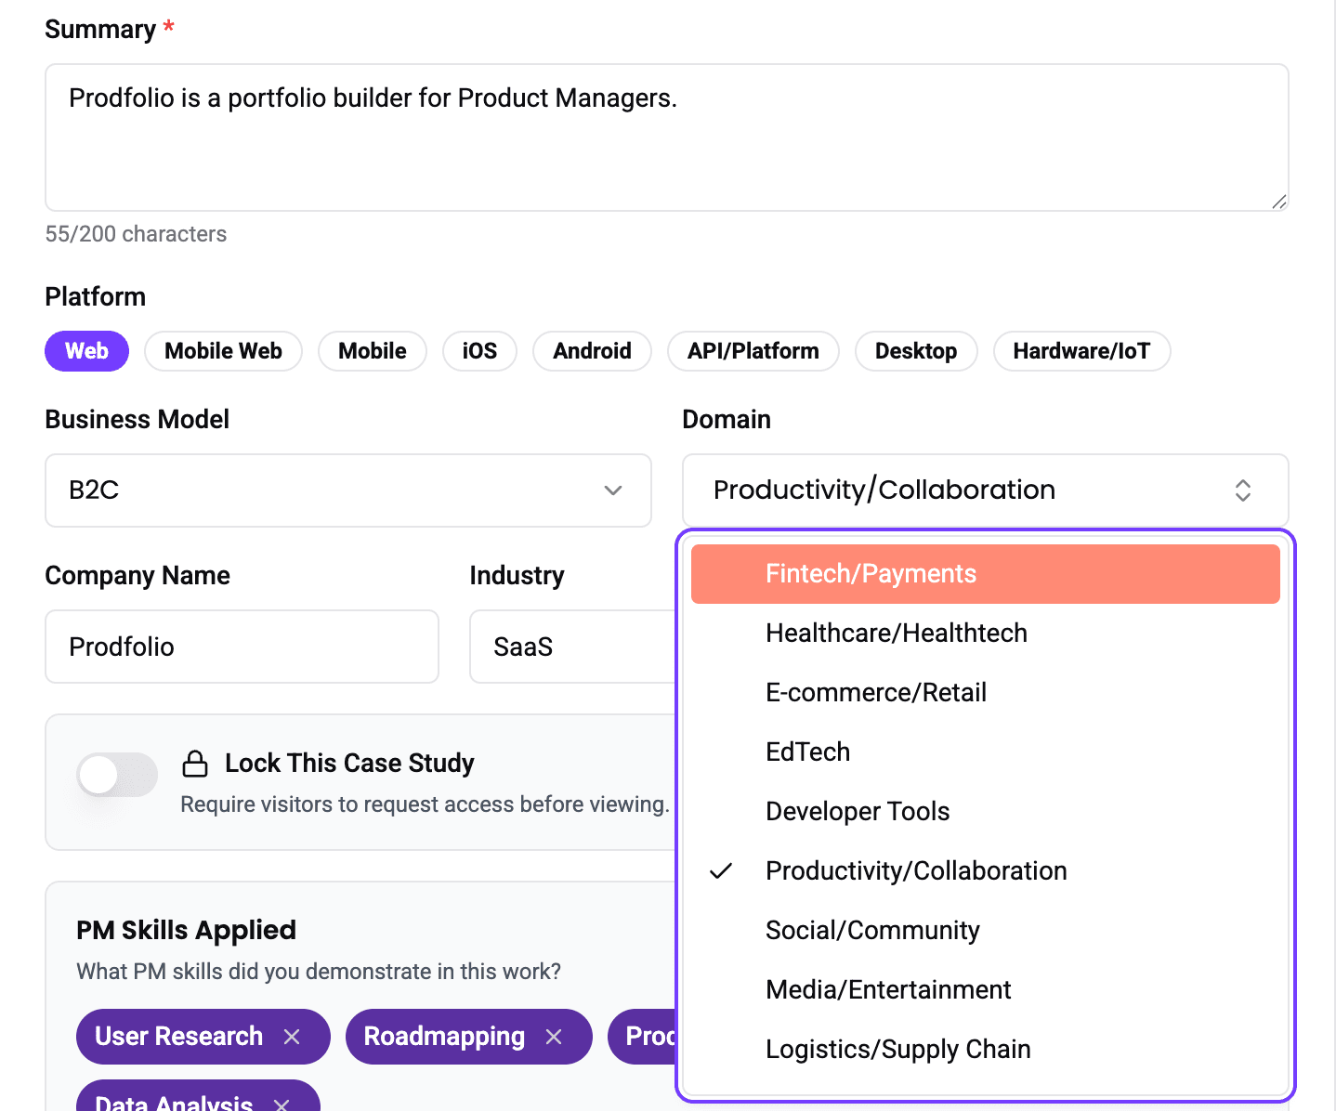Click the Domain dropdown up-down arrows
This screenshot has height=1111, width=1336.
tap(1243, 490)
